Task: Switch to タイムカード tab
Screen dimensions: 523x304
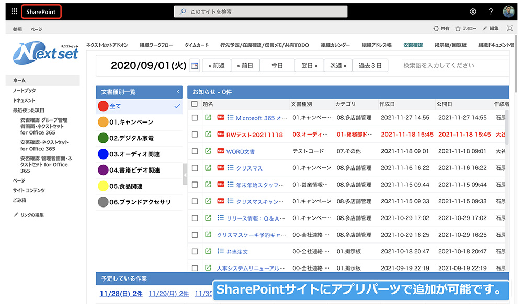Action: 197,45
